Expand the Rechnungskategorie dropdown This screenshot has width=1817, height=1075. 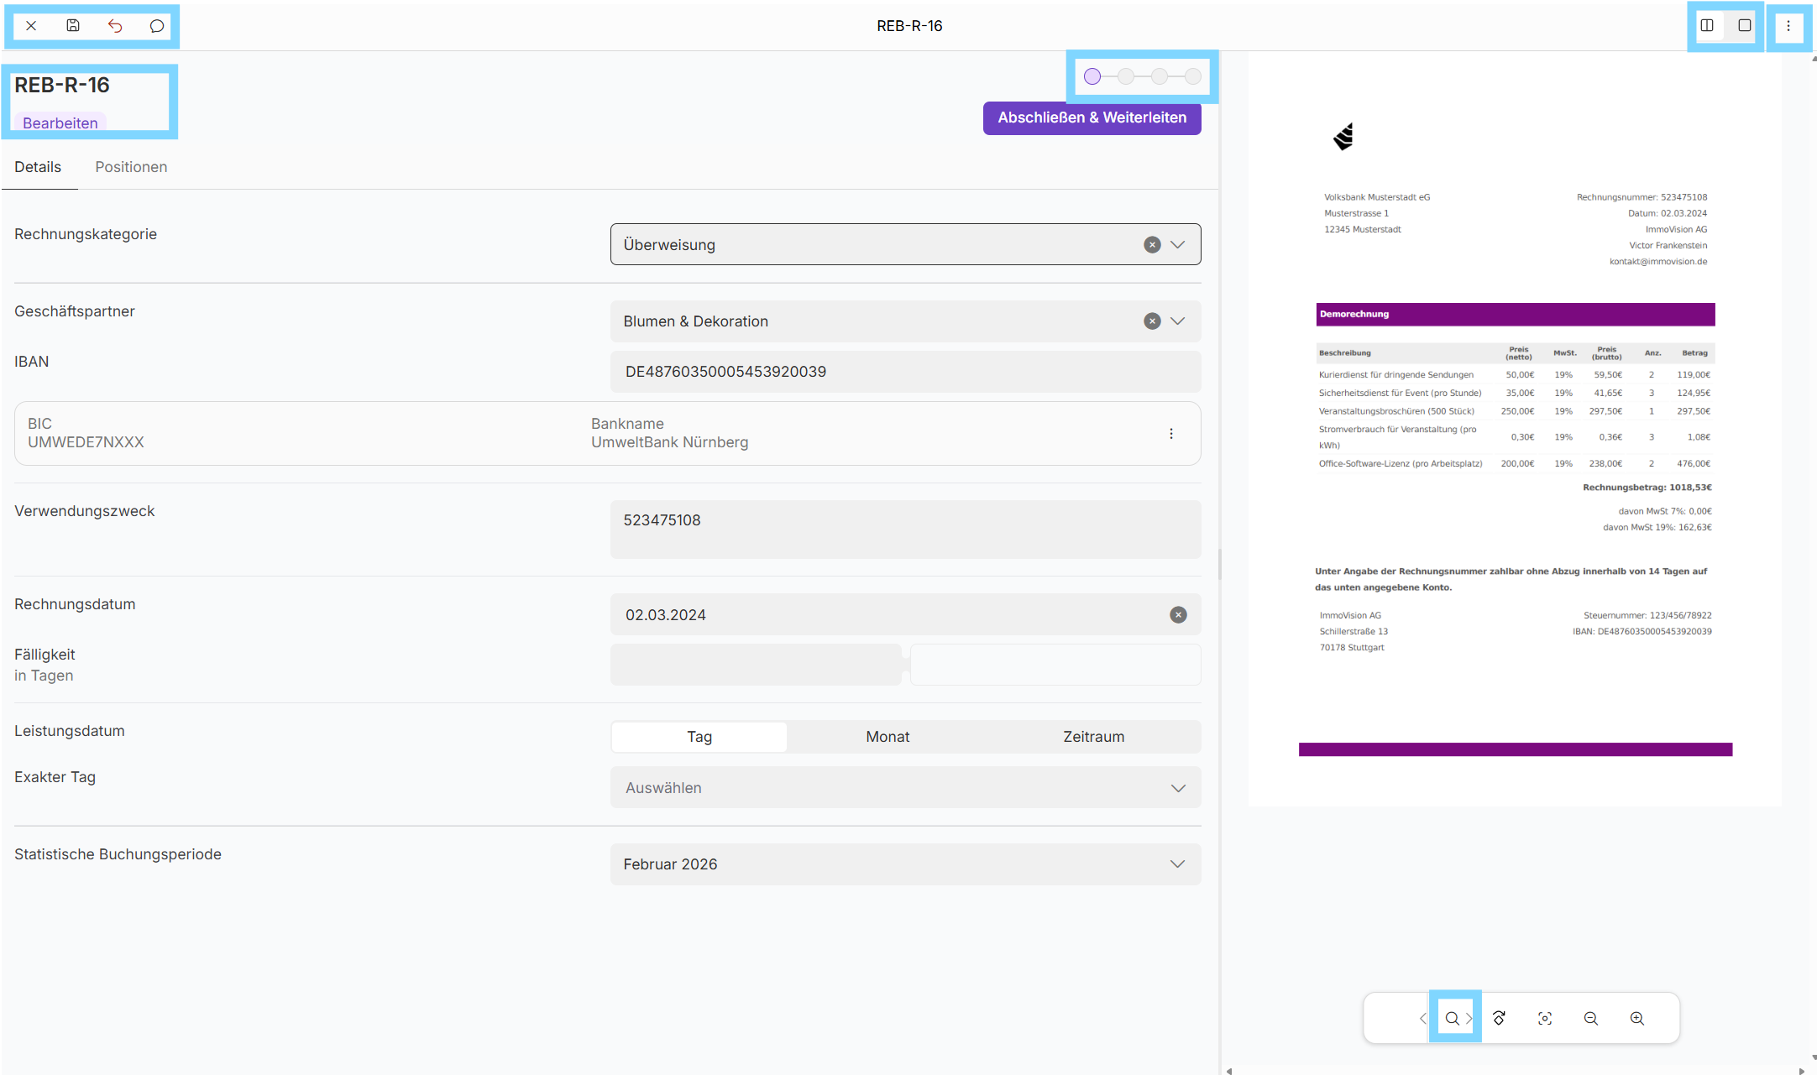tap(1178, 245)
